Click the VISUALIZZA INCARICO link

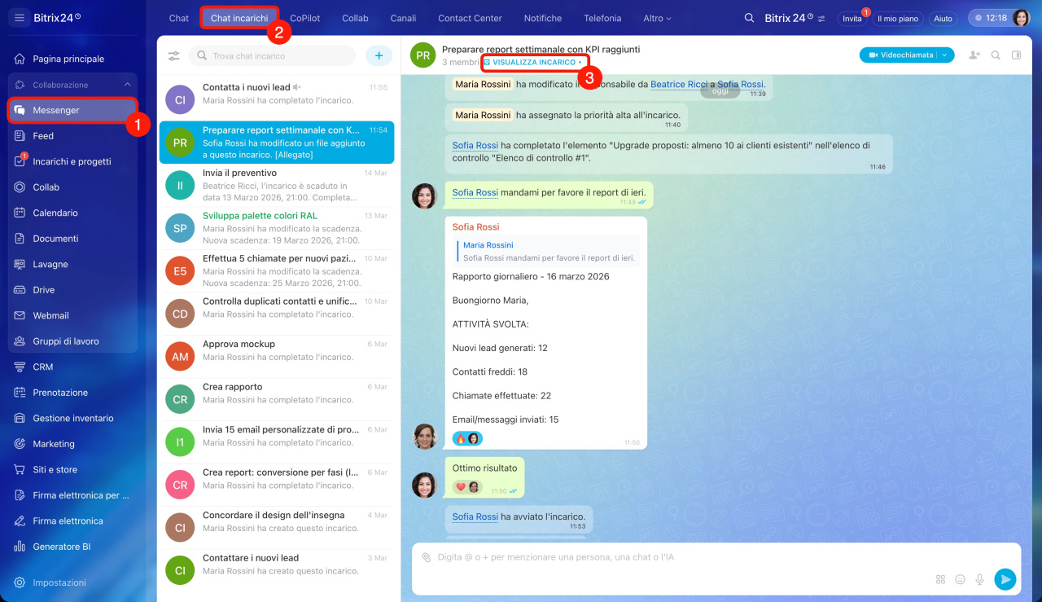(x=534, y=63)
